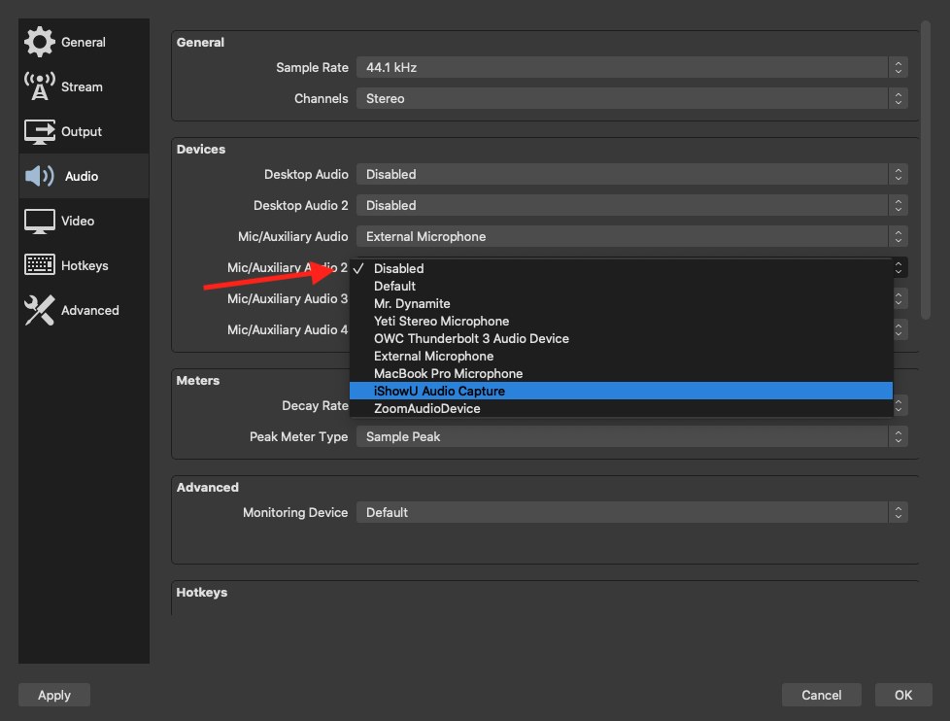The height and width of the screenshot is (721, 950).
Task: Open Video settings monitor icon
Action: 39,221
